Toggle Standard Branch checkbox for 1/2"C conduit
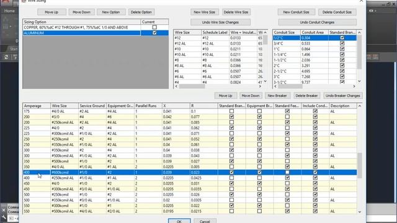Viewport: 397px width, 223px height. pyautogui.click(x=342, y=38)
